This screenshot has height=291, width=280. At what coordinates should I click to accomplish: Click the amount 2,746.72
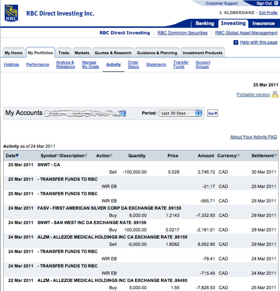click(206, 172)
